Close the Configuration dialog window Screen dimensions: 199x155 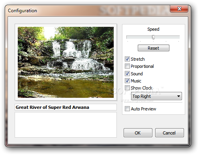(179, 9)
